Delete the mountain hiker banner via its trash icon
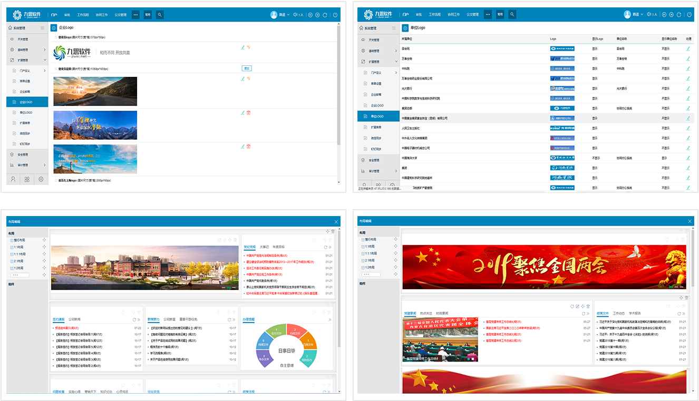 point(248,112)
